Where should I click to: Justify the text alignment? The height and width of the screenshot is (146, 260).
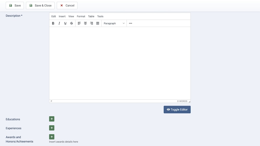pyautogui.click(x=98, y=23)
